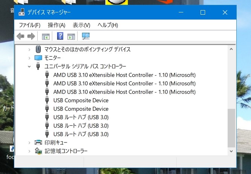The image size is (251, 174).
Task: Collapse ユニバーサル シリアル バス コントローラー node
Action: (x=29, y=67)
